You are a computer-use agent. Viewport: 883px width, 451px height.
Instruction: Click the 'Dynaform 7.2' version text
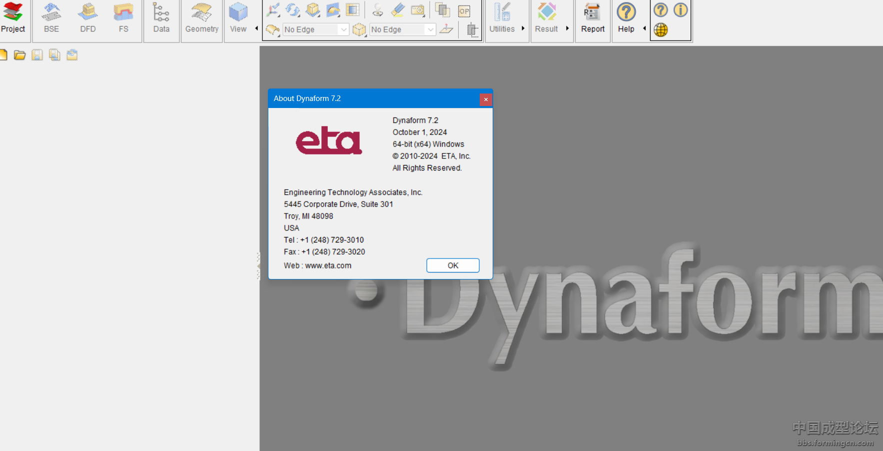[415, 120]
